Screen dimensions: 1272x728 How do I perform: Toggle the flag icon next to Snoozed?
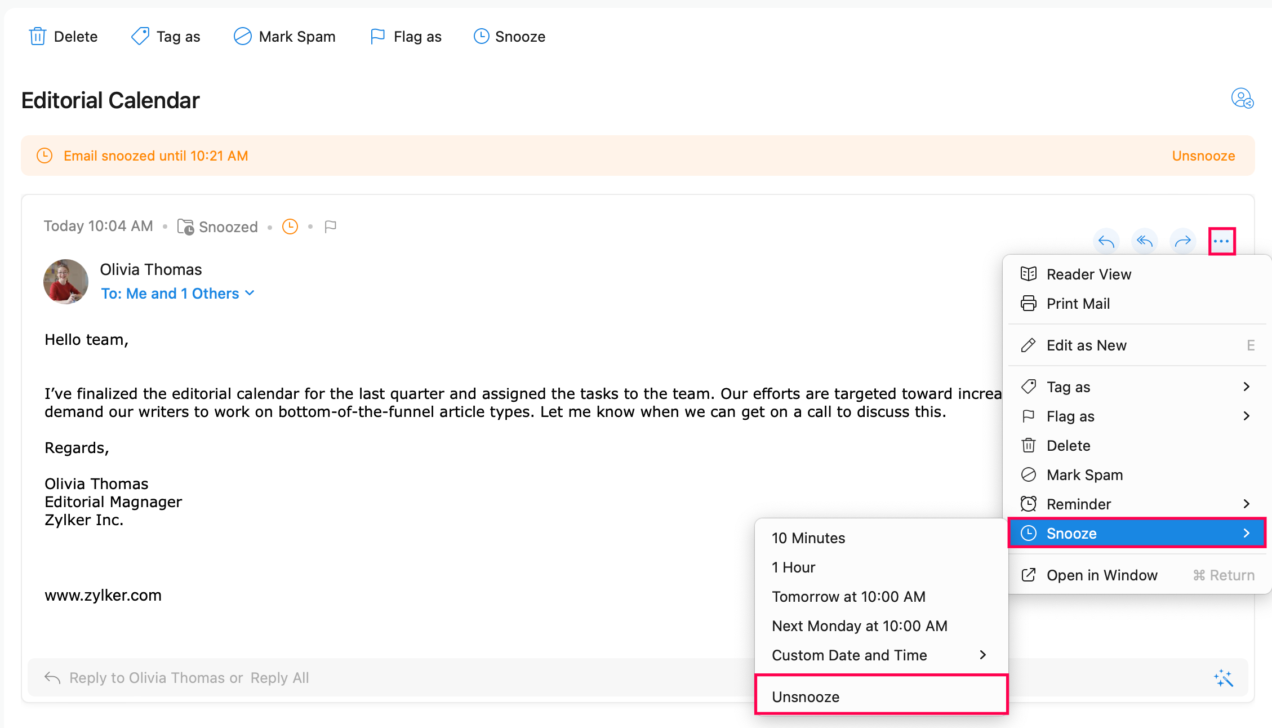tap(331, 227)
